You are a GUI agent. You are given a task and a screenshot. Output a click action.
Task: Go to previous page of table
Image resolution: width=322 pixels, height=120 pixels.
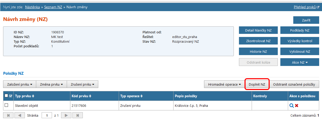[x=19, y=116]
